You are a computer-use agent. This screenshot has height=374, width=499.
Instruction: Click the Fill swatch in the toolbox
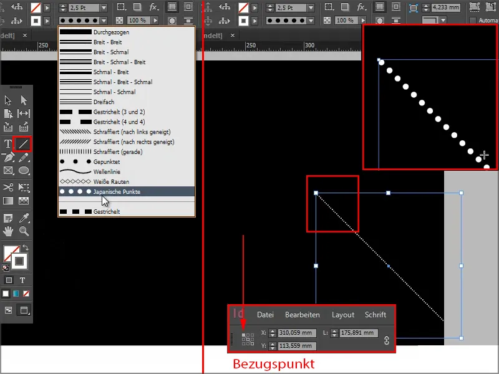pyautogui.click(x=8, y=251)
